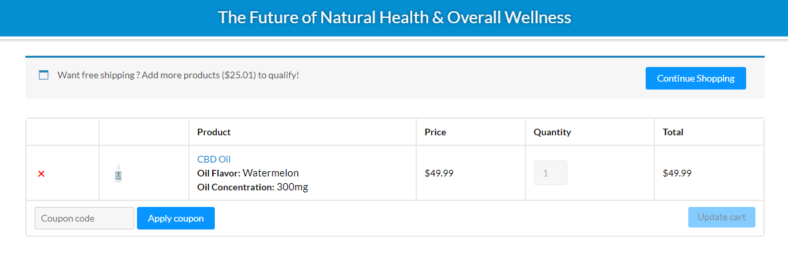Click the Oil Flavor: Watermelon text
The width and height of the screenshot is (788, 262).
pos(248,173)
